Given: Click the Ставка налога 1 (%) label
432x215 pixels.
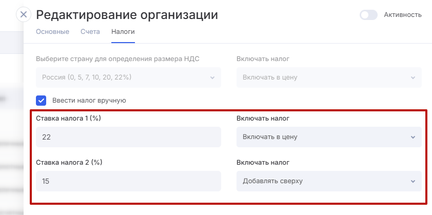Looking at the screenshot, I should 69,119.
